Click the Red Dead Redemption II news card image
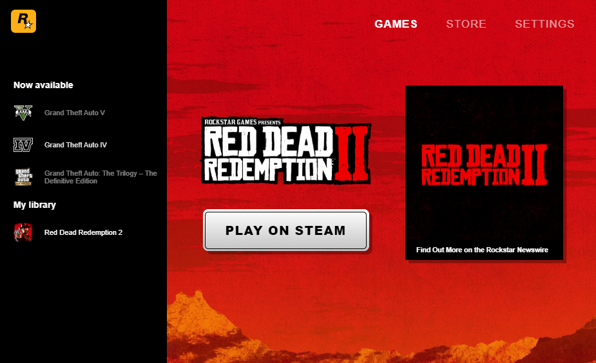 [484, 165]
